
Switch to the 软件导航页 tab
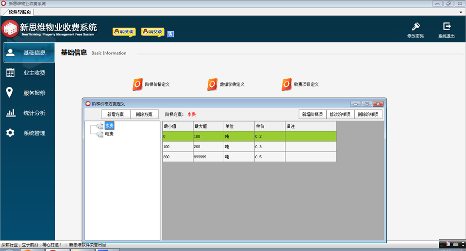tap(19, 12)
